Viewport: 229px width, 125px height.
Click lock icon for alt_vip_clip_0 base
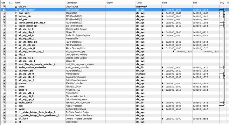[x=163, y=32]
